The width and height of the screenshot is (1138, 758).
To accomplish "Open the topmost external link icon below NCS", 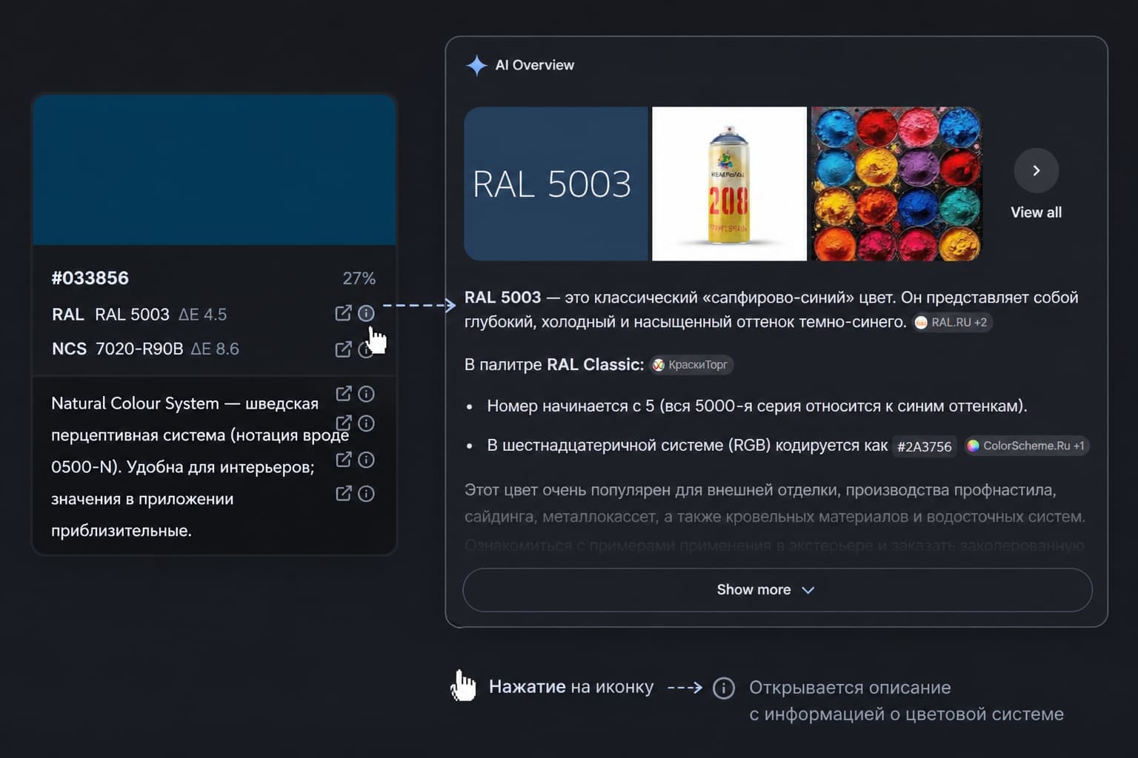I will pyautogui.click(x=343, y=393).
